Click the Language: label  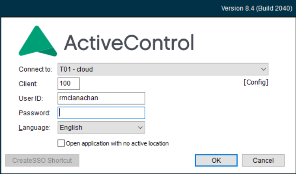pyautogui.click(x=35, y=128)
